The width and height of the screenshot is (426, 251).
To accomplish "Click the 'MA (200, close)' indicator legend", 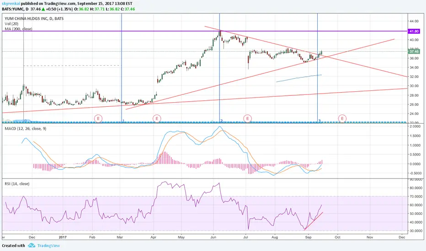I will coord(18,29).
